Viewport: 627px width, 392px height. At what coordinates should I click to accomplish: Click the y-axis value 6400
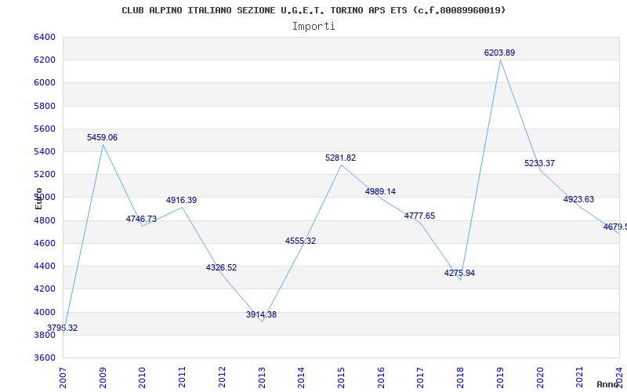(45, 37)
